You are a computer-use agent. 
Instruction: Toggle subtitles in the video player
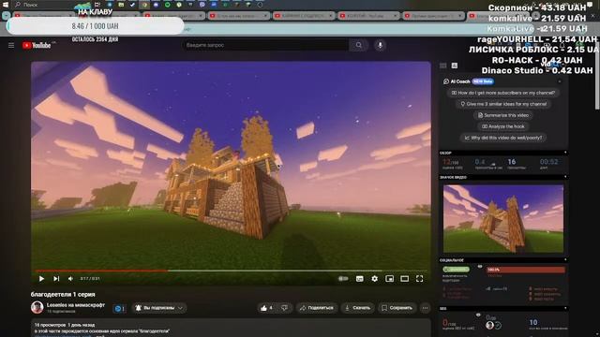[x=360, y=279]
